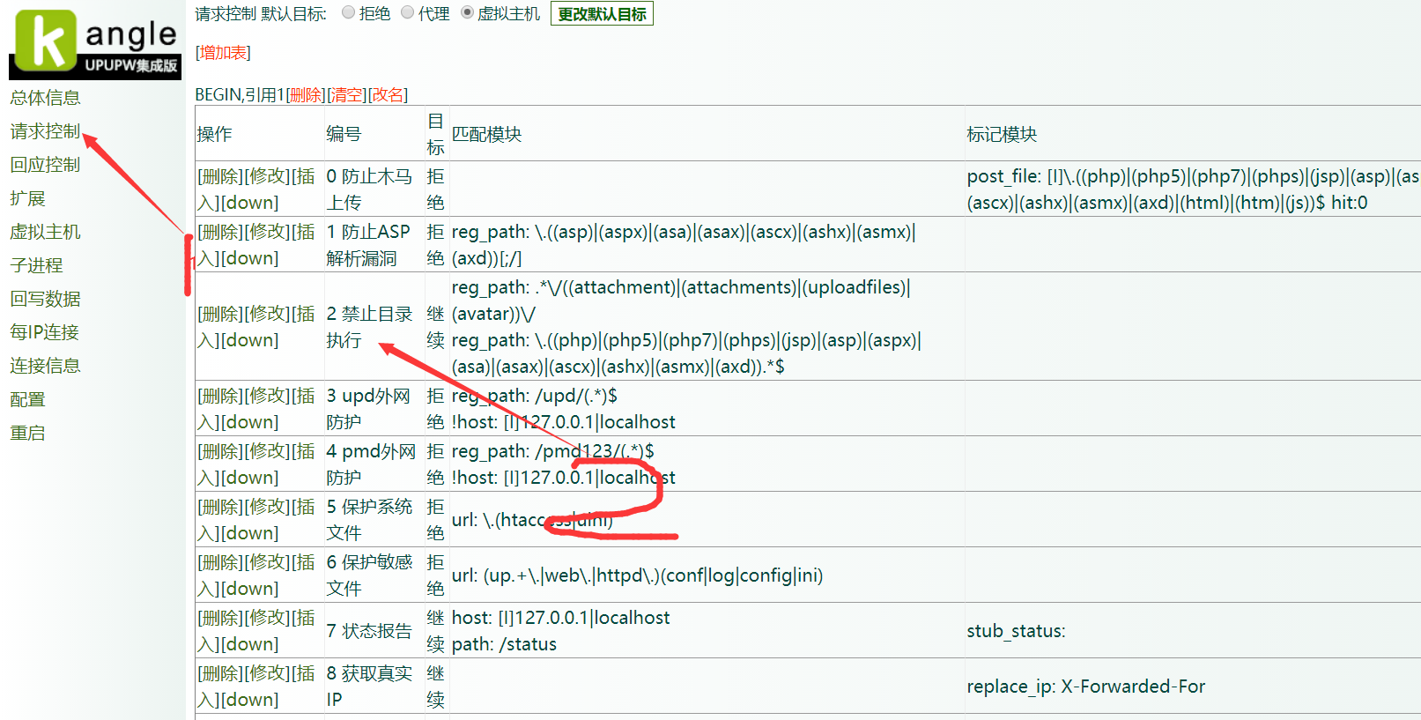Open 总体信息 in the sidebar
Image resolution: width=1421 pixels, height=720 pixels.
coord(45,98)
